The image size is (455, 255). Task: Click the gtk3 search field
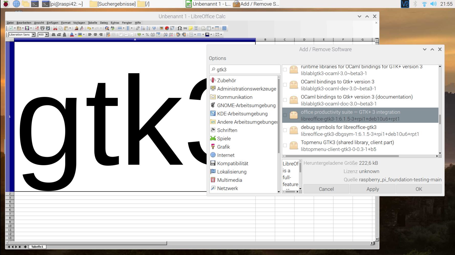pos(245,70)
